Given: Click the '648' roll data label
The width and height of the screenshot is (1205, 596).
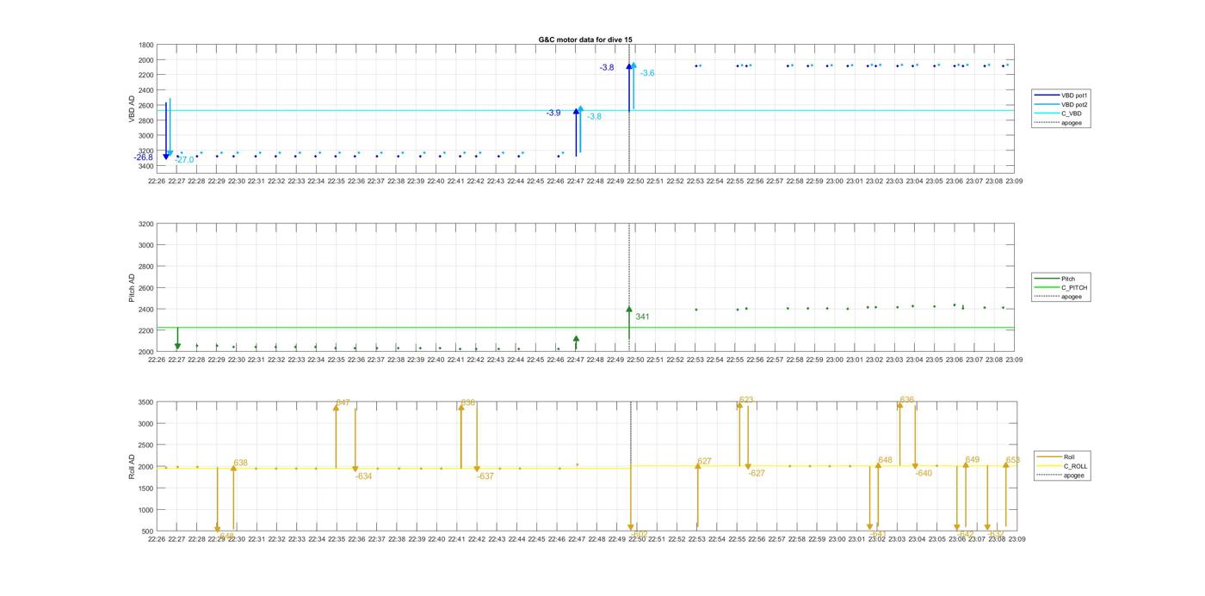Looking at the screenshot, I should click(x=885, y=460).
